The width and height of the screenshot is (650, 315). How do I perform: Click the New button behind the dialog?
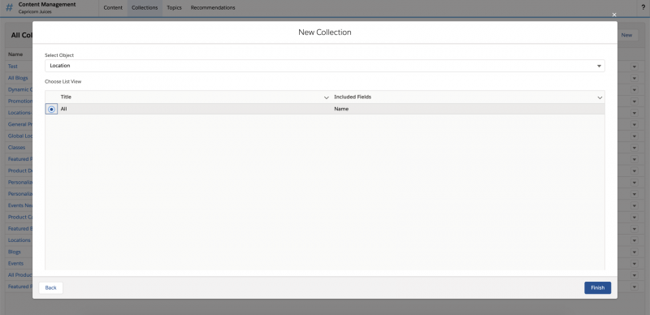pos(626,35)
